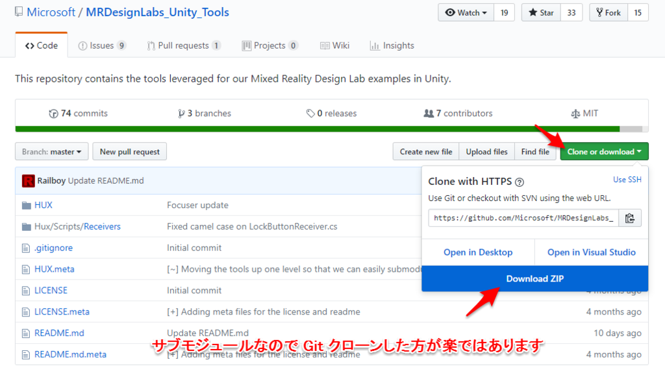Toggle the Clone or download dropdown
This screenshot has width=665, height=371.
click(x=605, y=152)
